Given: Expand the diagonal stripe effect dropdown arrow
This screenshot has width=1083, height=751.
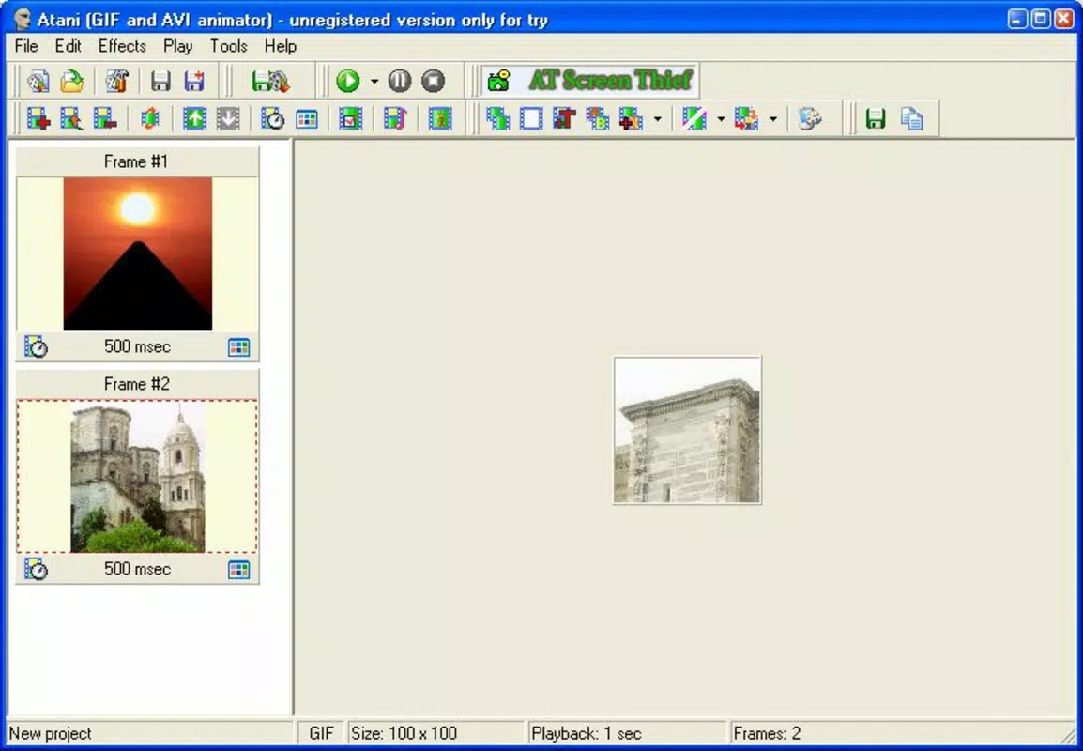Looking at the screenshot, I should tap(721, 119).
